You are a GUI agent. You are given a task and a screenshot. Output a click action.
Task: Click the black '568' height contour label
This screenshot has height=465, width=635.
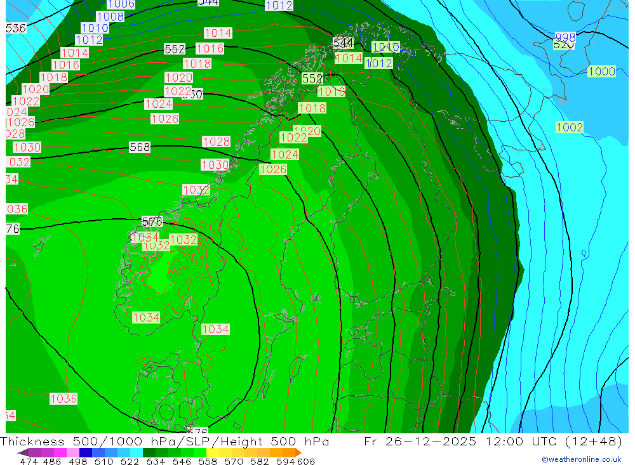[140, 147]
